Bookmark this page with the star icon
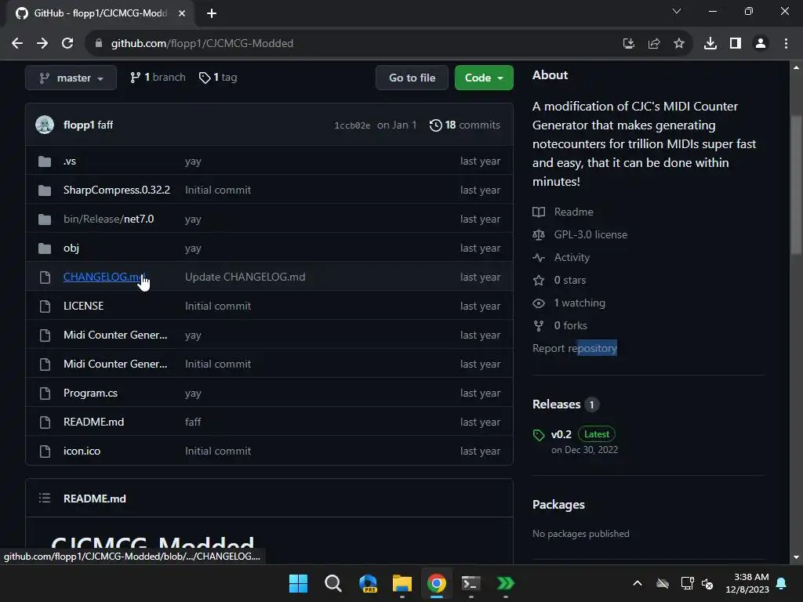Screen dimensions: 803x602 tap(679, 44)
